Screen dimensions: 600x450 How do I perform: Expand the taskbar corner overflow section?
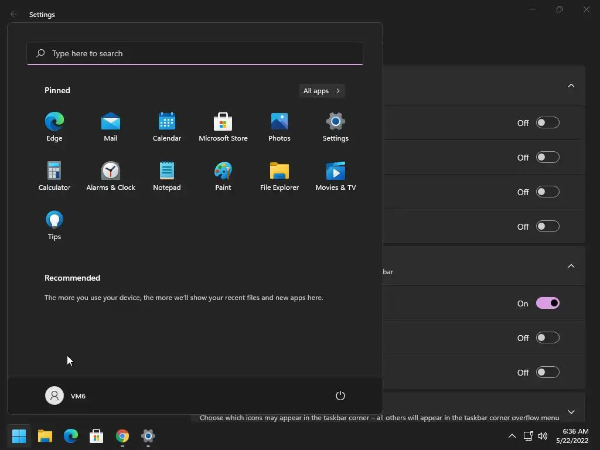(571, 412)
